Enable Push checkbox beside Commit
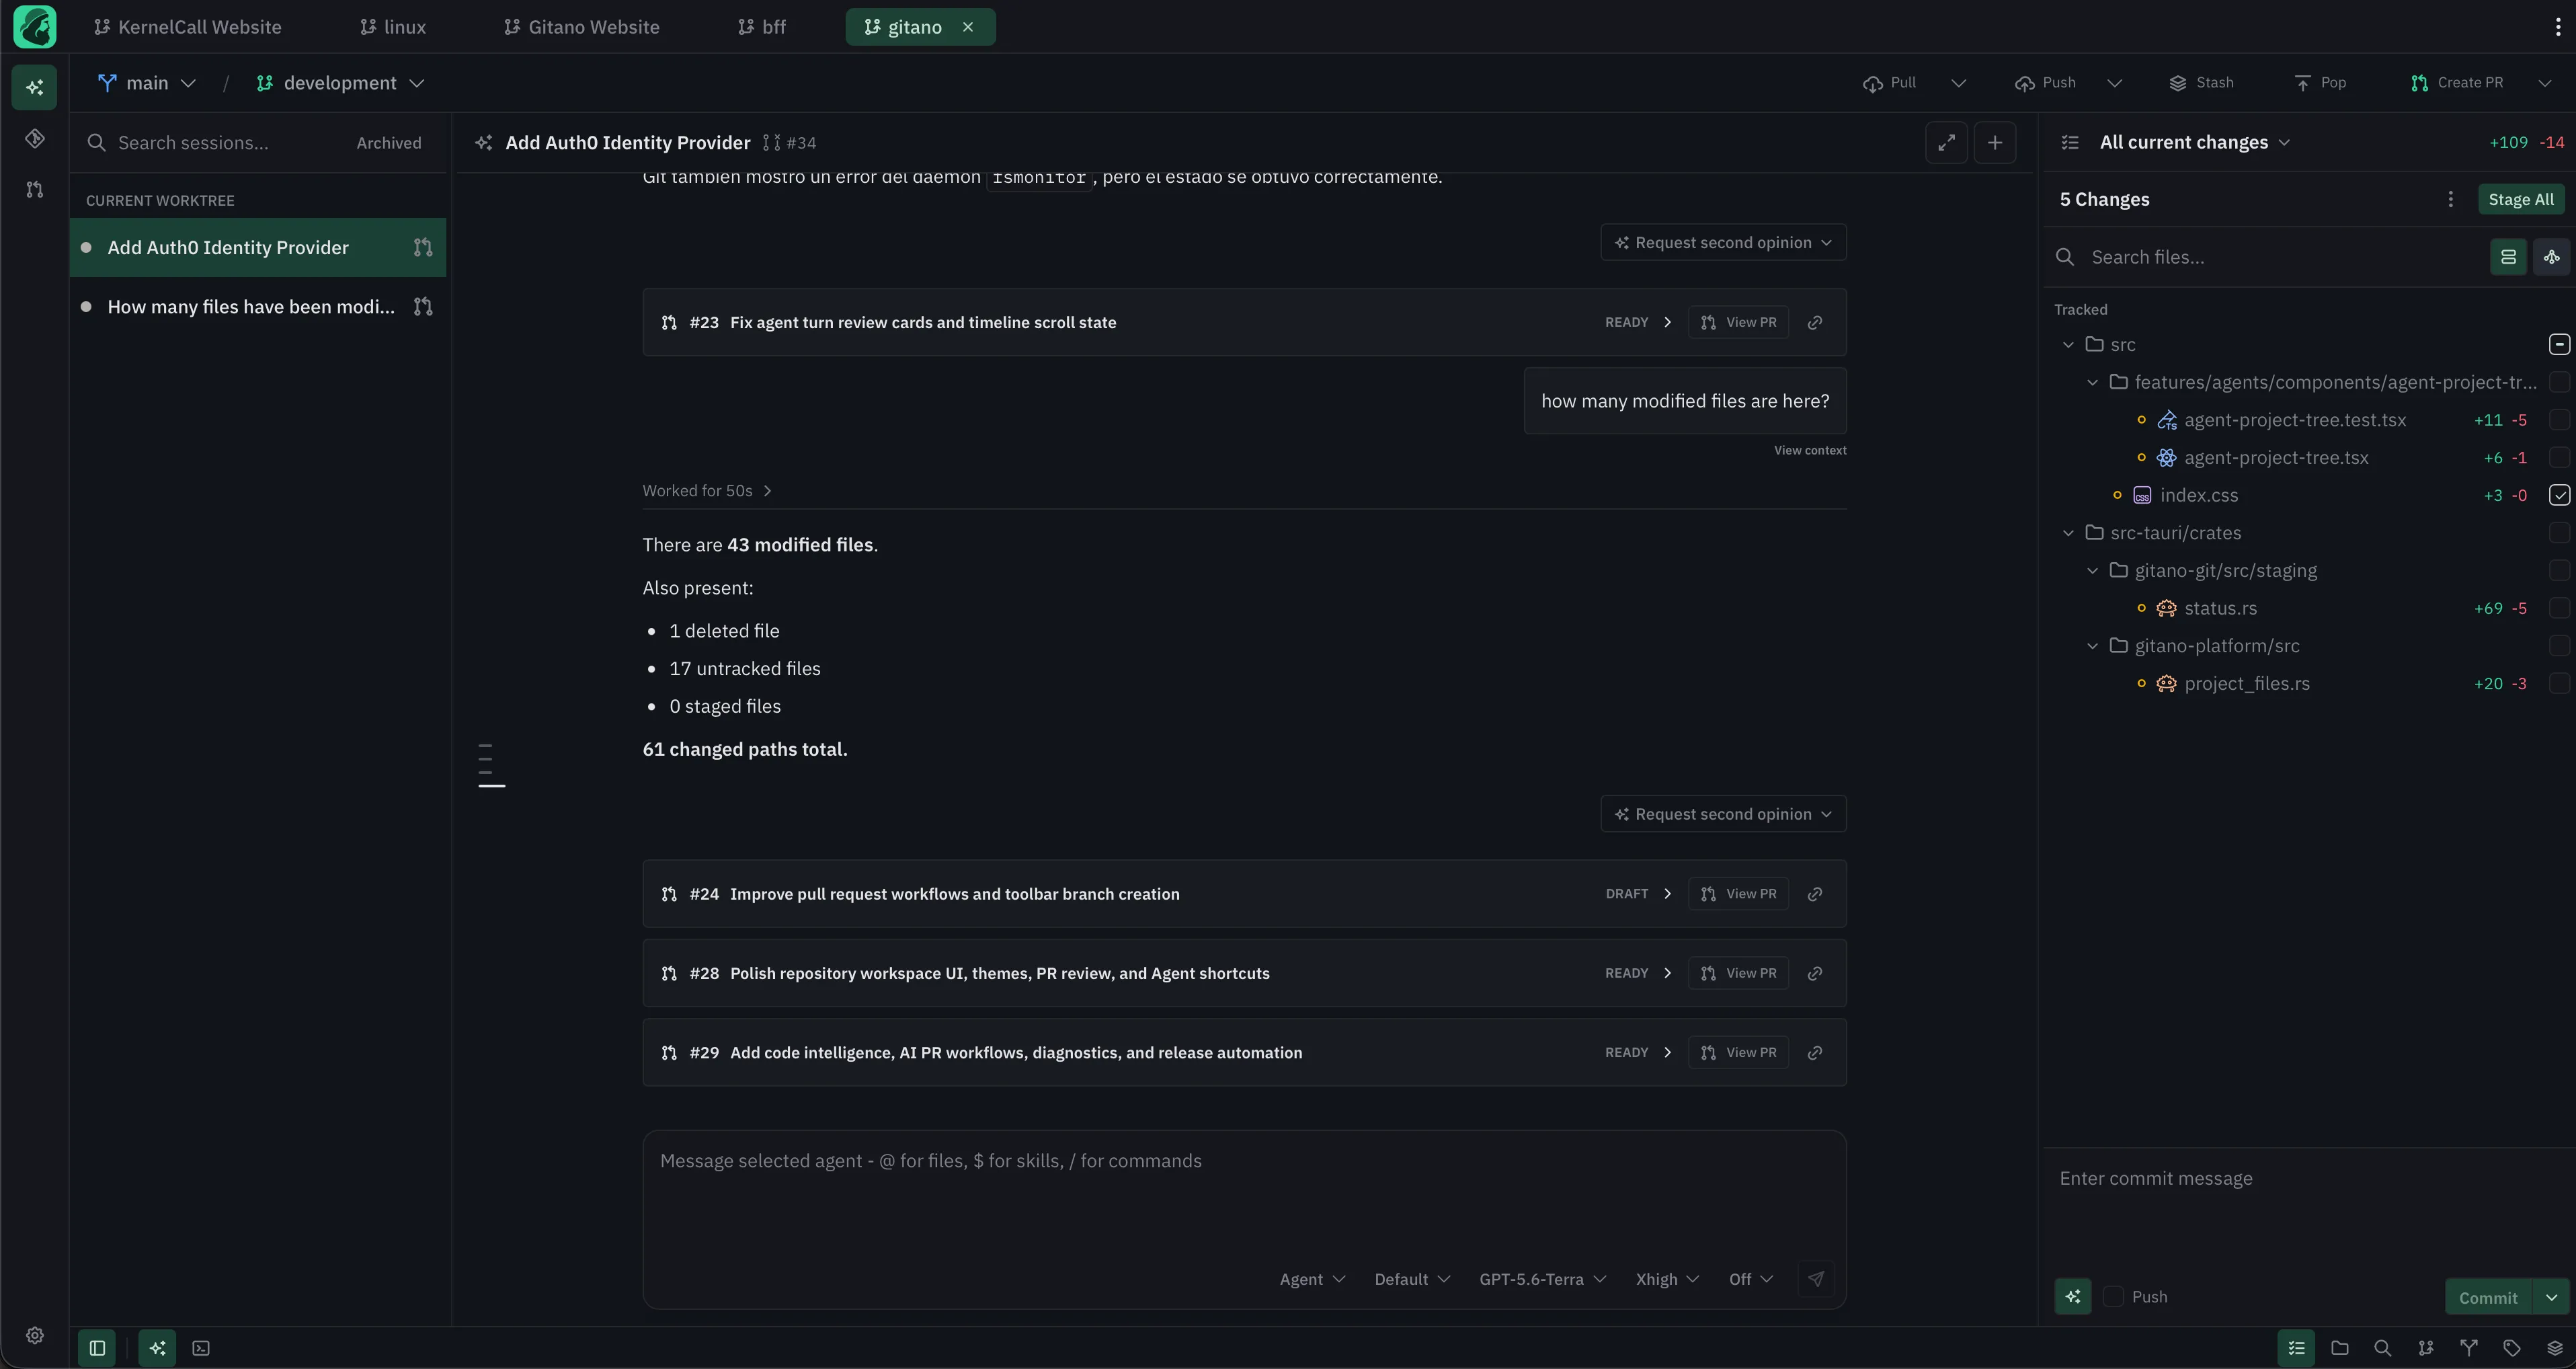The width and height of the screenshot is (2576, 1369). [2113, 1296]
